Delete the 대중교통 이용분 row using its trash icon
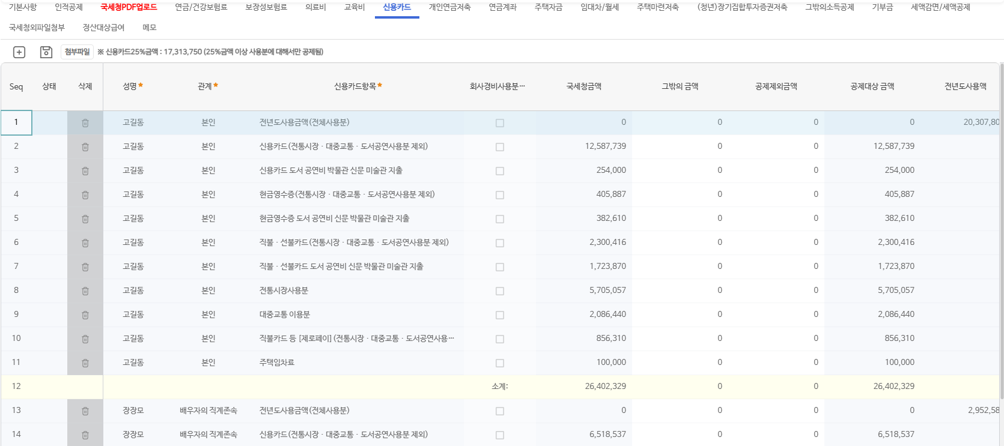 tap(85, 315)
